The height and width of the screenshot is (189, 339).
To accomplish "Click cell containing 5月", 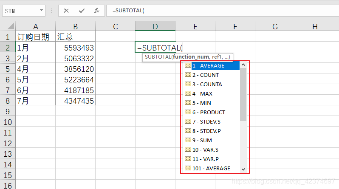I will [35, 79].
